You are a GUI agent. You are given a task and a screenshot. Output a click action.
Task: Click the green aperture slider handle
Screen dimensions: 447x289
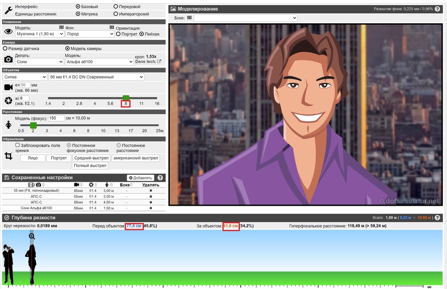click(x=126, y=98)
